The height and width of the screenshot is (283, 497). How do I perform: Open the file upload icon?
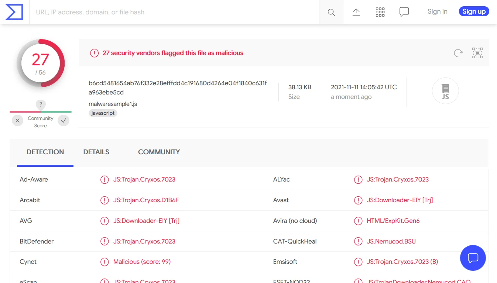point(356,12)
